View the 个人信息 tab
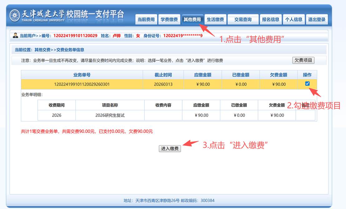This screenshot has height=209, width=346. coord(294,19)
